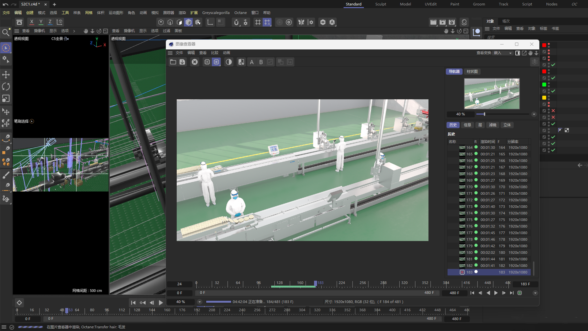
Task: Select the live selection arrow tool
Action: point(6,48)
